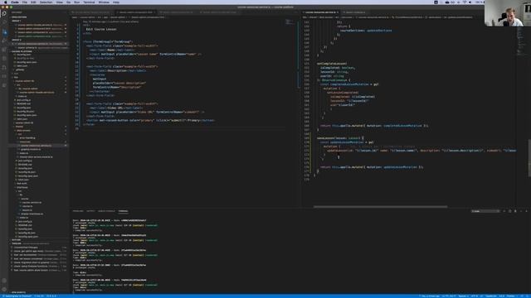Open lesson.ts in the interfaces folder

[x=27, y=209]
